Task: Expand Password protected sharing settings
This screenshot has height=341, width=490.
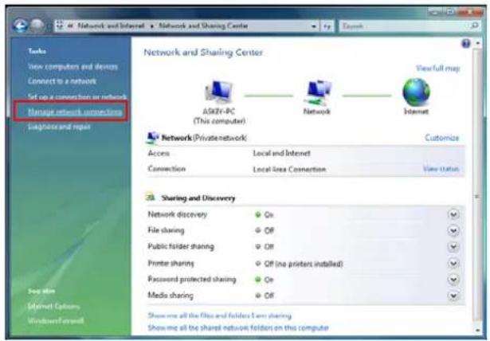Action: [453, 279]
